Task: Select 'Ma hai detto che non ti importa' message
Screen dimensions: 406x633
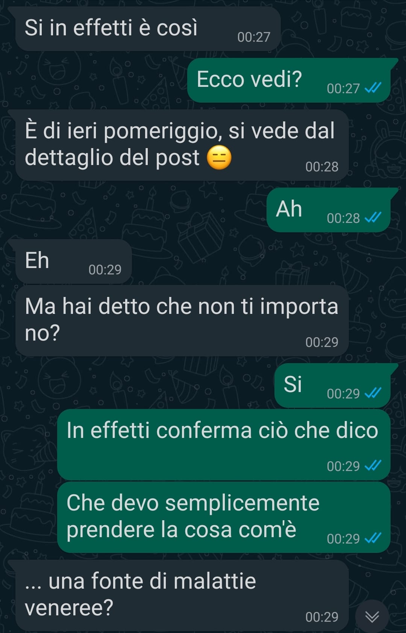Action: click(182, 321)
